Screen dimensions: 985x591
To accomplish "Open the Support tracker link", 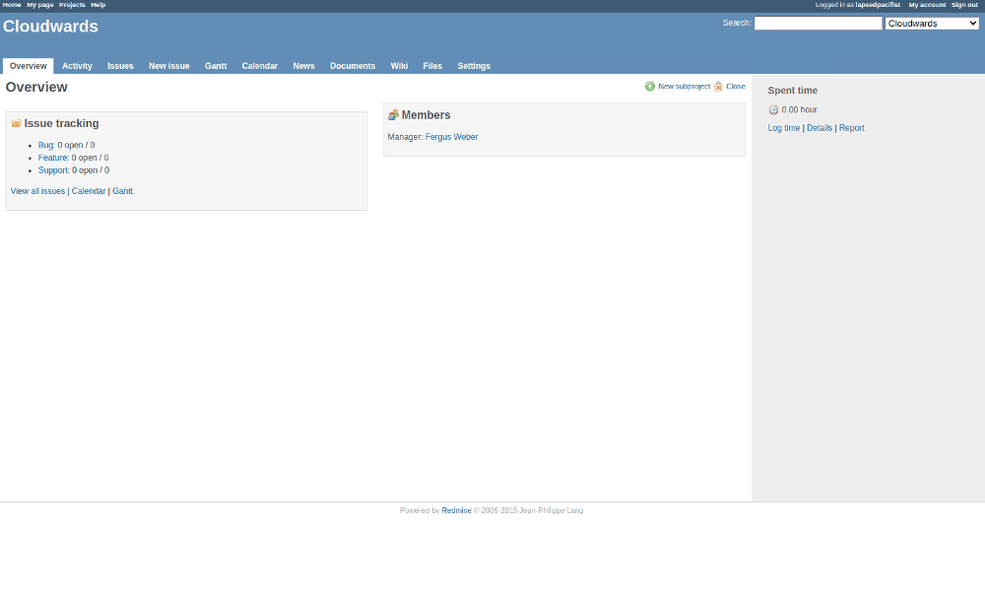I will [53, 170].
